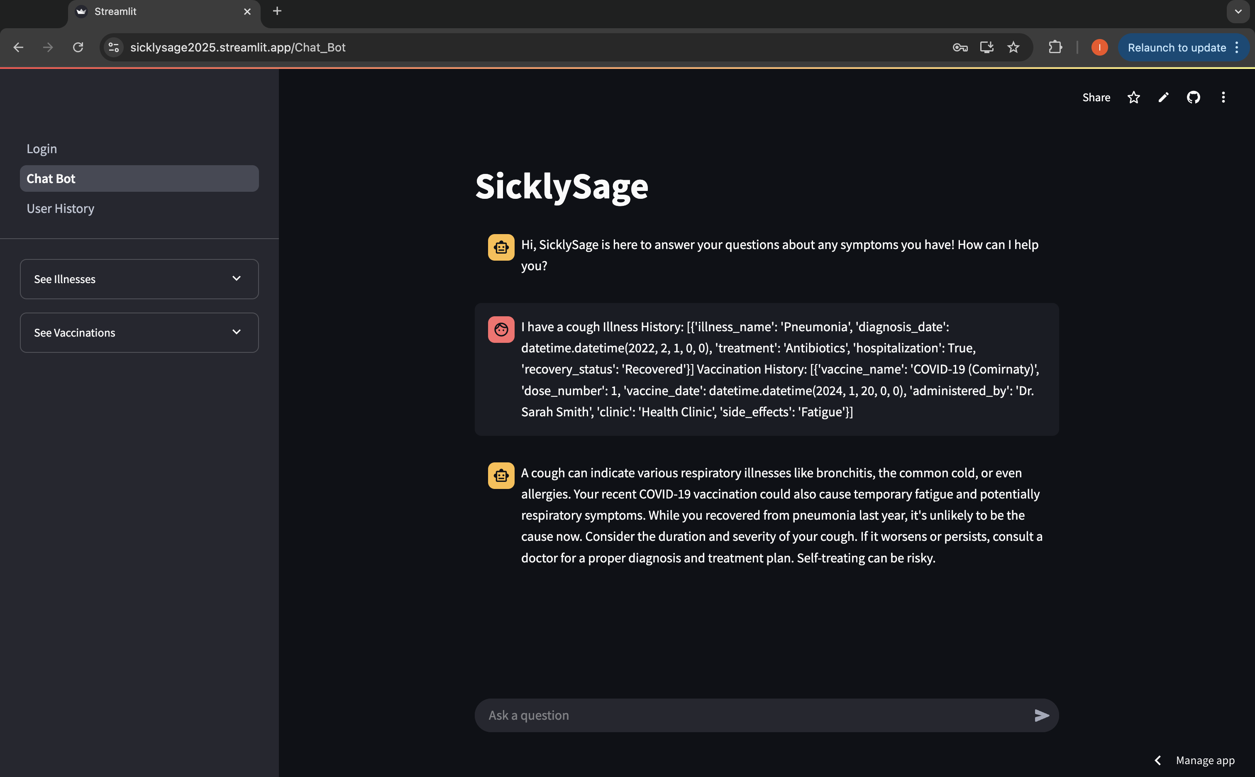Expand the See Illnesses section
The height and width of the screenshot is (777, 1255).
click(x=139, y=279)
